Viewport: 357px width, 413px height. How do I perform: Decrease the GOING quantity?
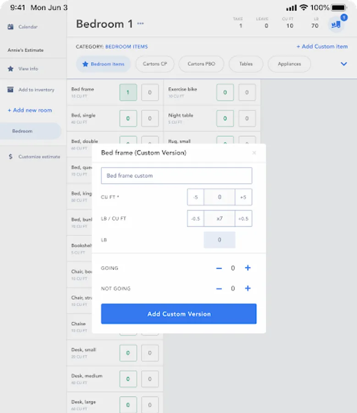[x=219, y=268]
